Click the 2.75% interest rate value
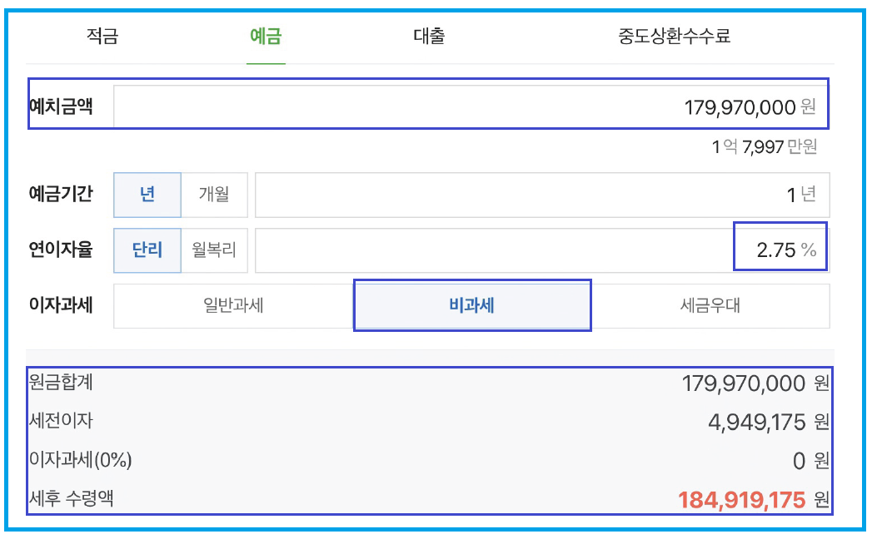This screenshot has height=539, width=872. [x=779, y=249]
